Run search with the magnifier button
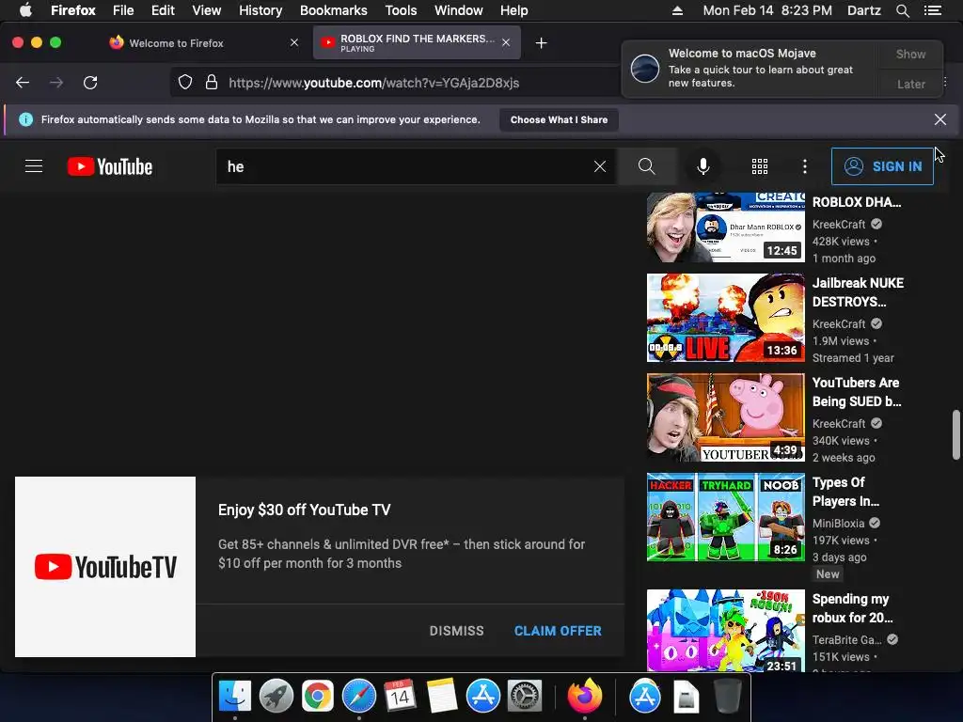The height and width of the screenshot is (722, 963). pyautogui.click(x=647, y=166)
